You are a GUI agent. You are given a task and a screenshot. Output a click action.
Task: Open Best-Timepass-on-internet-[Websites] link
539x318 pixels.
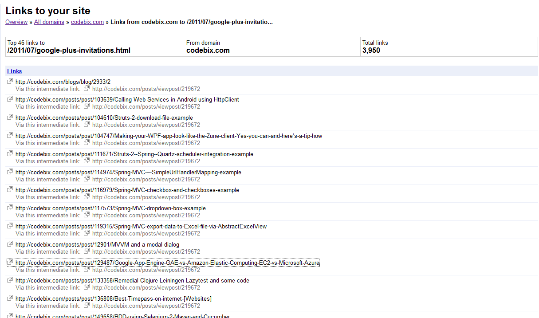114,299
